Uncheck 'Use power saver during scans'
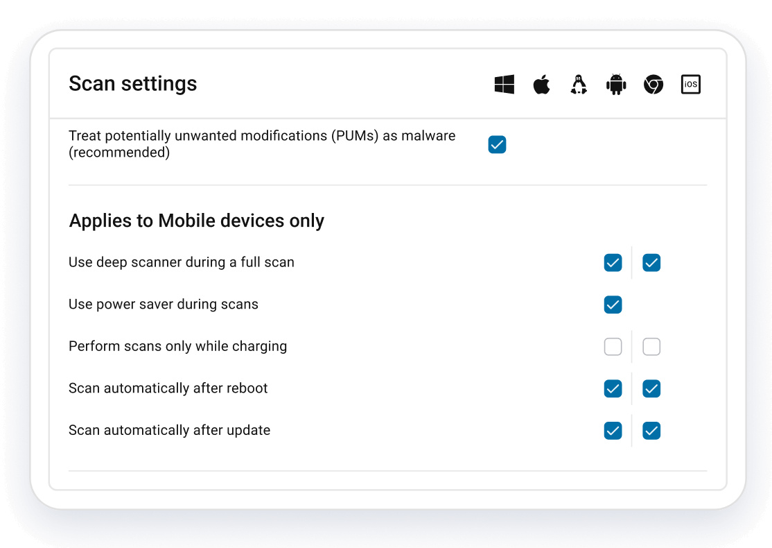This screenshot has width=772, height=548. [x=613, y=305]
